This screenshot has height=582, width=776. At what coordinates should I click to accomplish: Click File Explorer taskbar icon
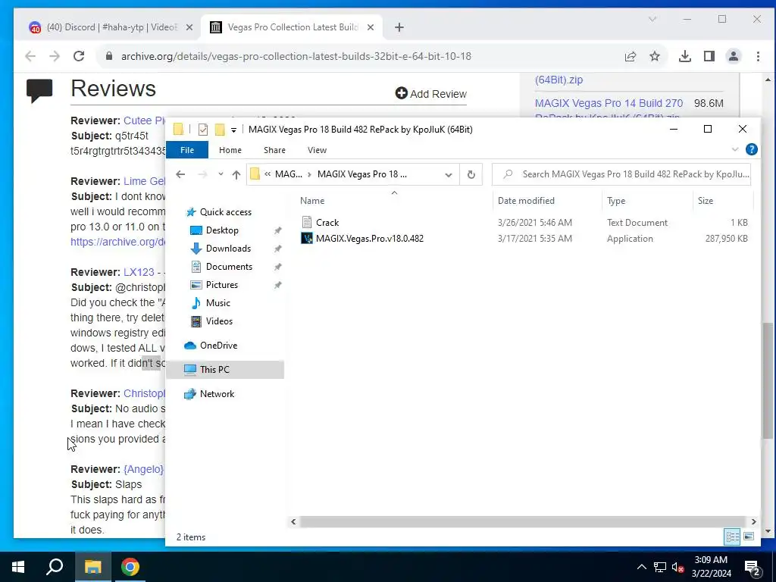92,567
